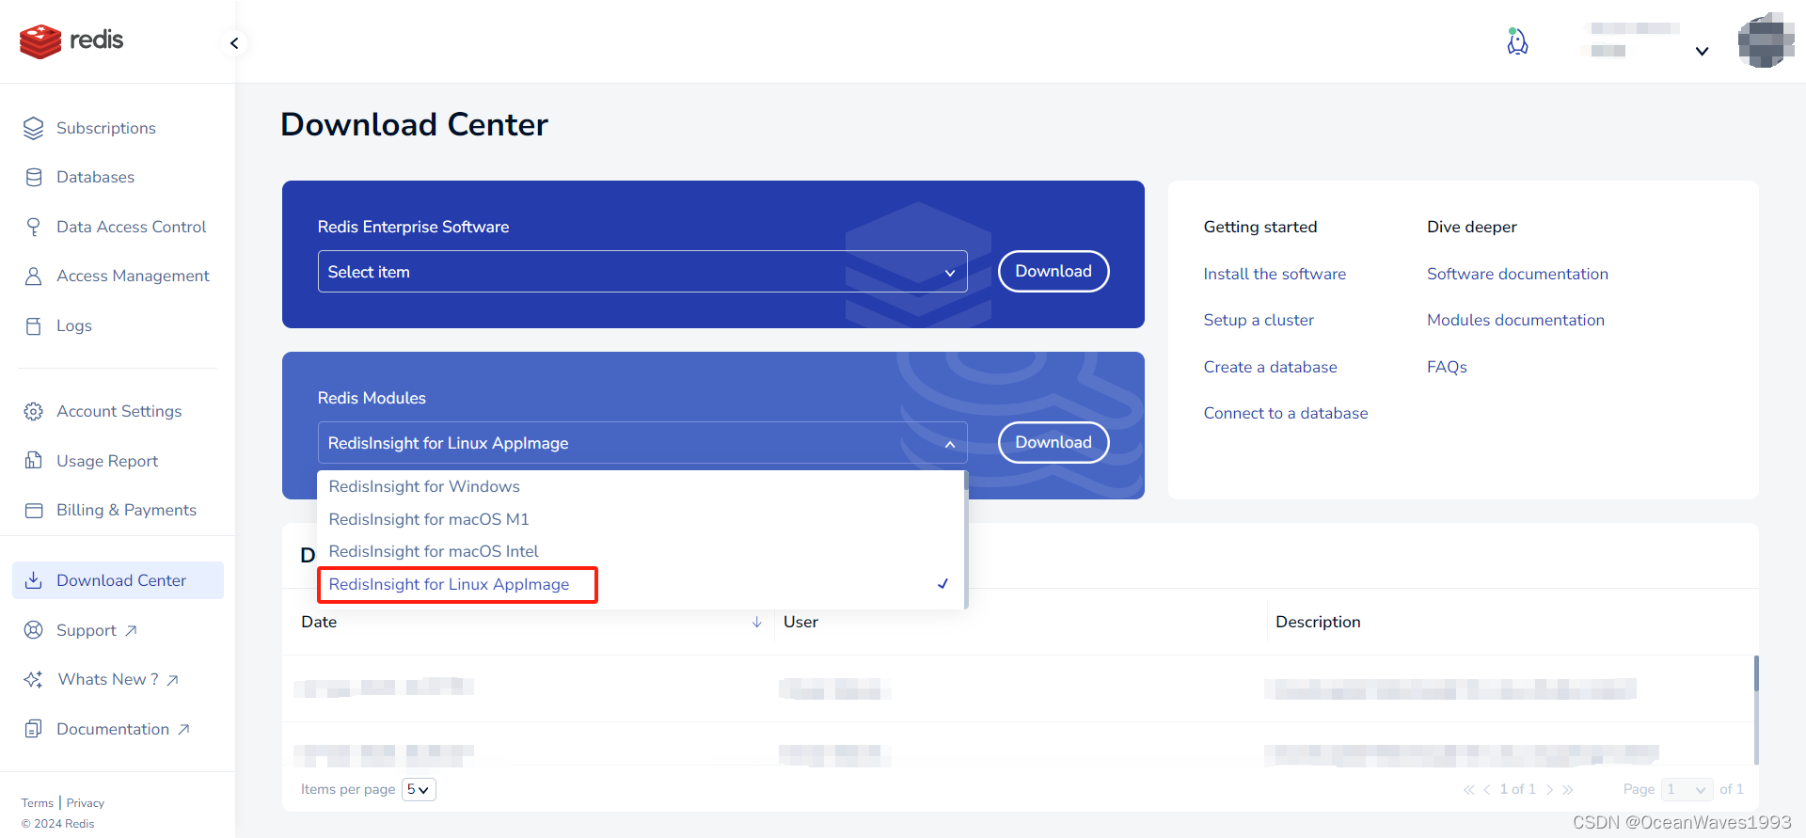Open the Page number selector
Viewport: 1806px width, 838px height.
point(1687,789)
